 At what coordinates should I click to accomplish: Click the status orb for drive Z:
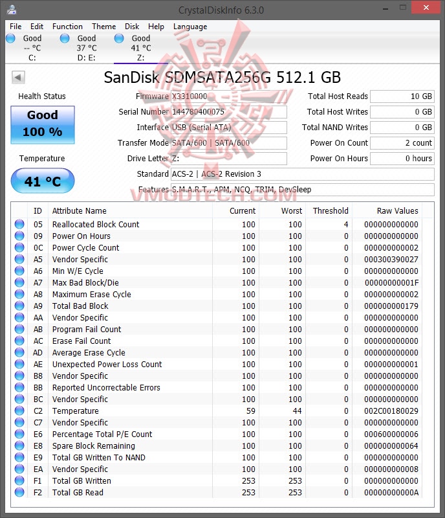[x=119, y=38]
